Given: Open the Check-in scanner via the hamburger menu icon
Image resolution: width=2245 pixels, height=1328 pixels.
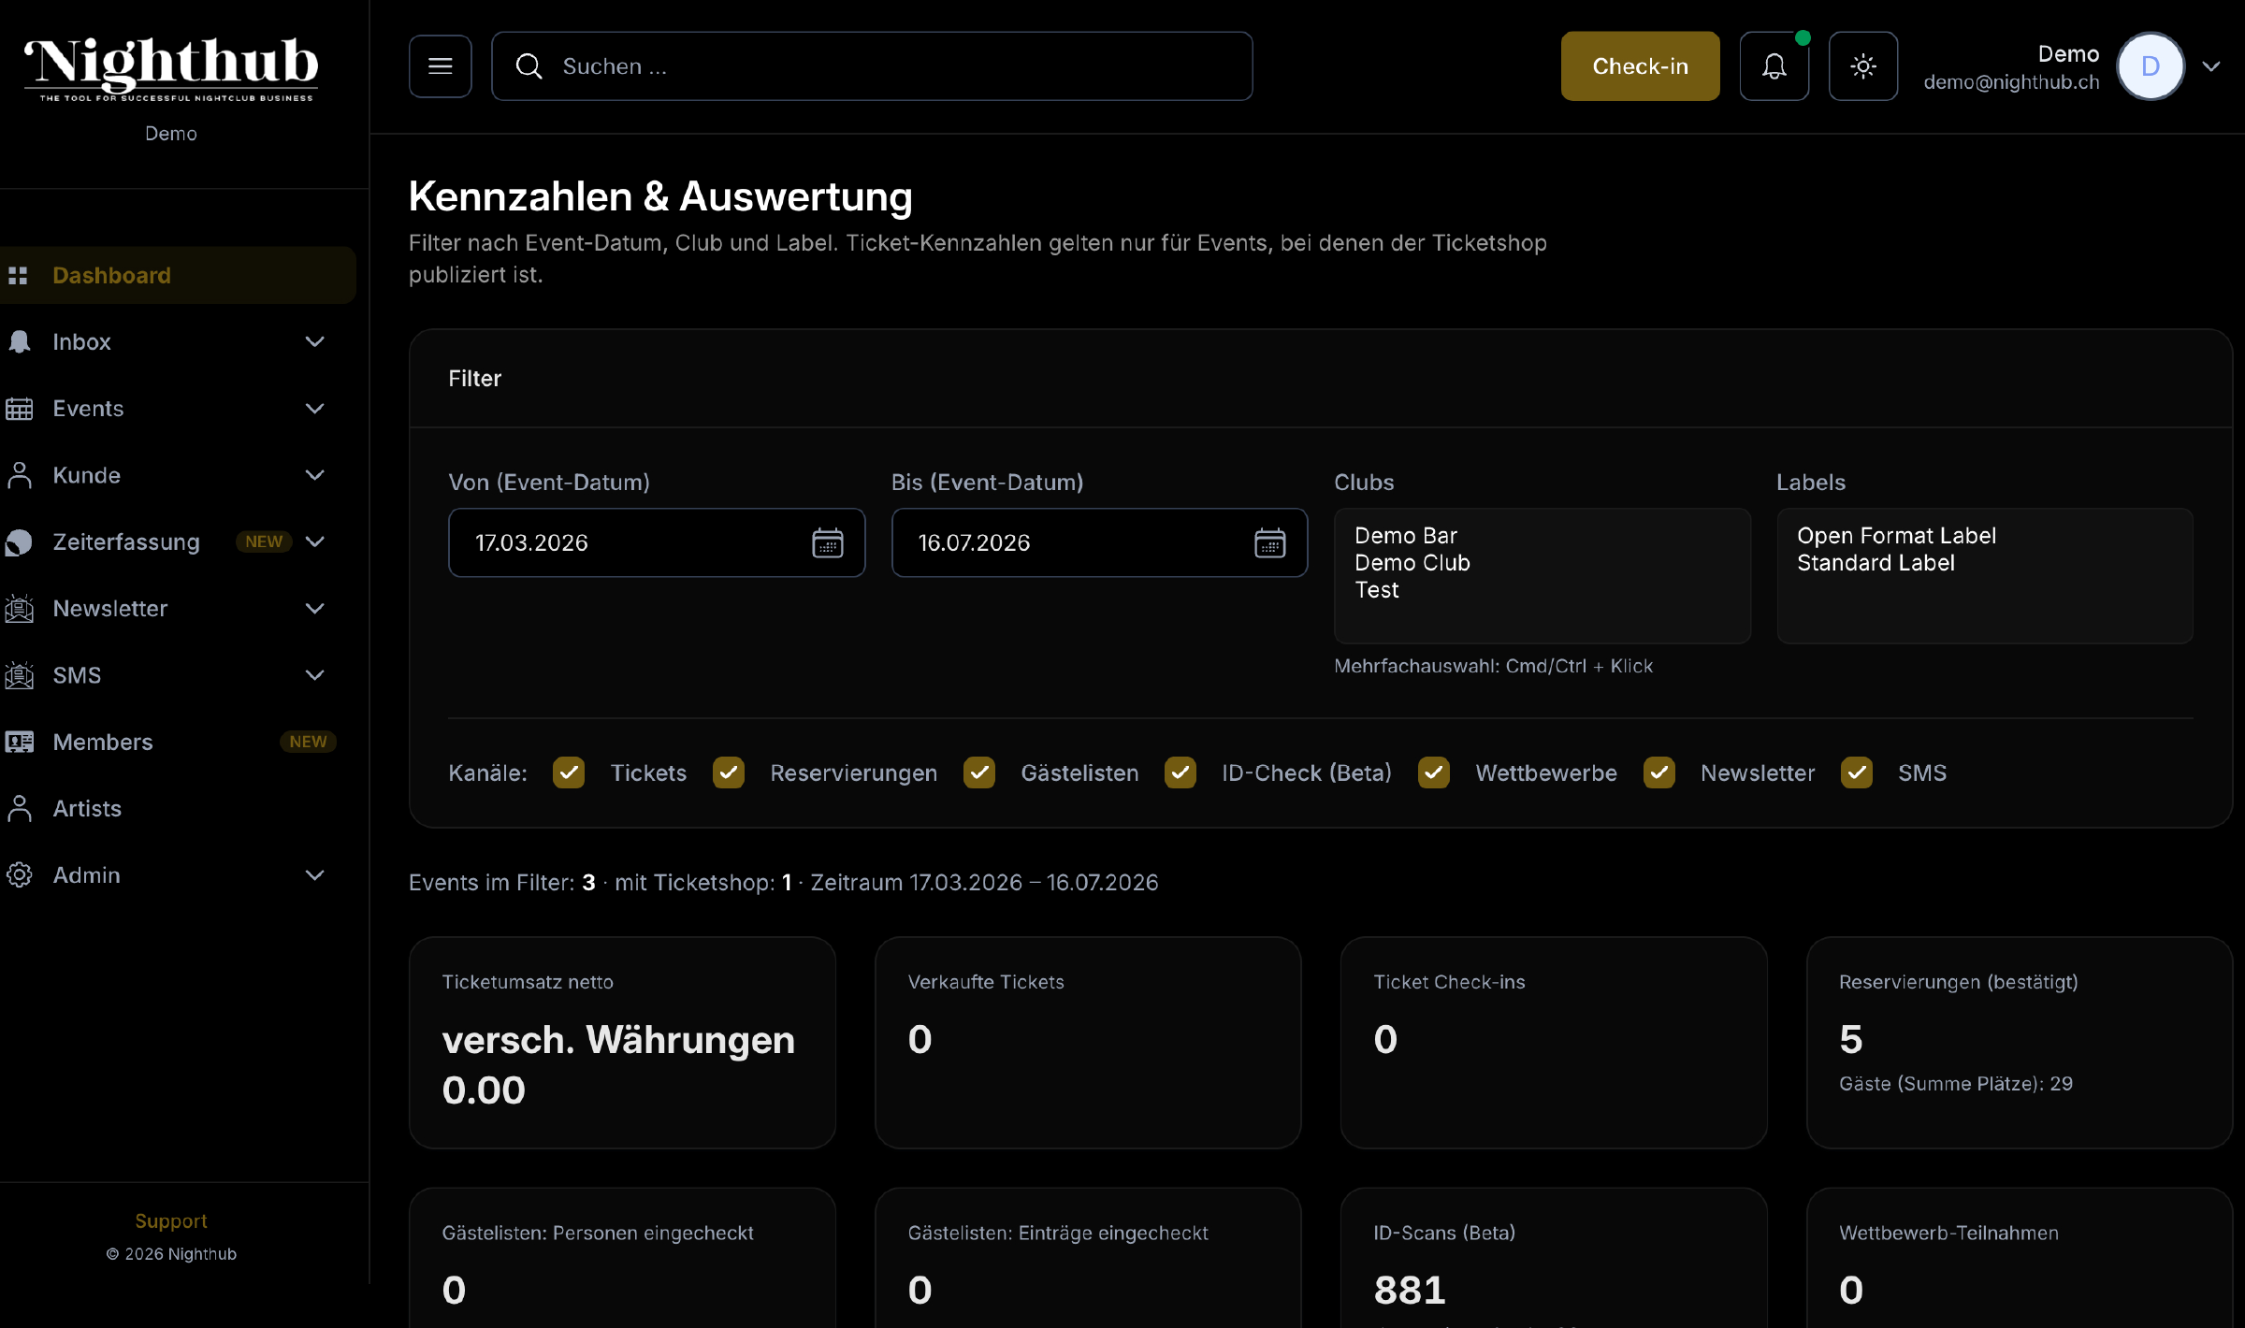Looking at the screenshot, I should tap(440, 65).
